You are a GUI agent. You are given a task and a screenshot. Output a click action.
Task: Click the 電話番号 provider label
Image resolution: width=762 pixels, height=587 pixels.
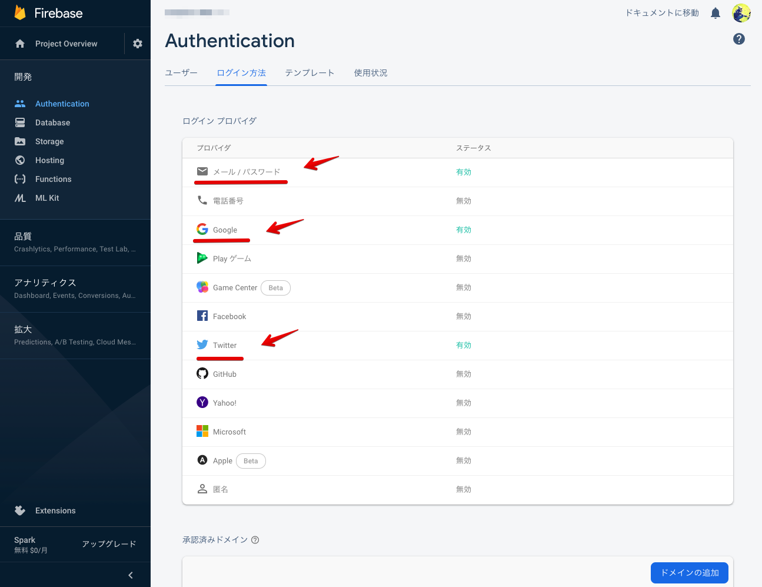coord(228,201)
